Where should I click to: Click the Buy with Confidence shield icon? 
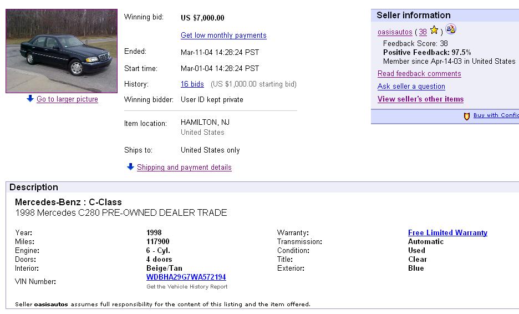pos(467,117)
